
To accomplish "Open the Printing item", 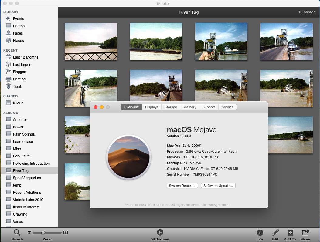I will point(19,79).
